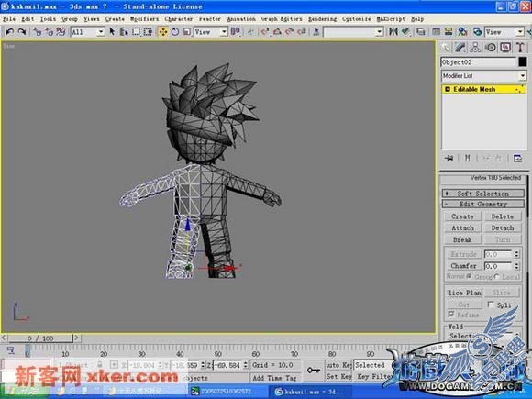
Task: Toggle the Refine Ends checkbox
Action: (x=450, y=315)
